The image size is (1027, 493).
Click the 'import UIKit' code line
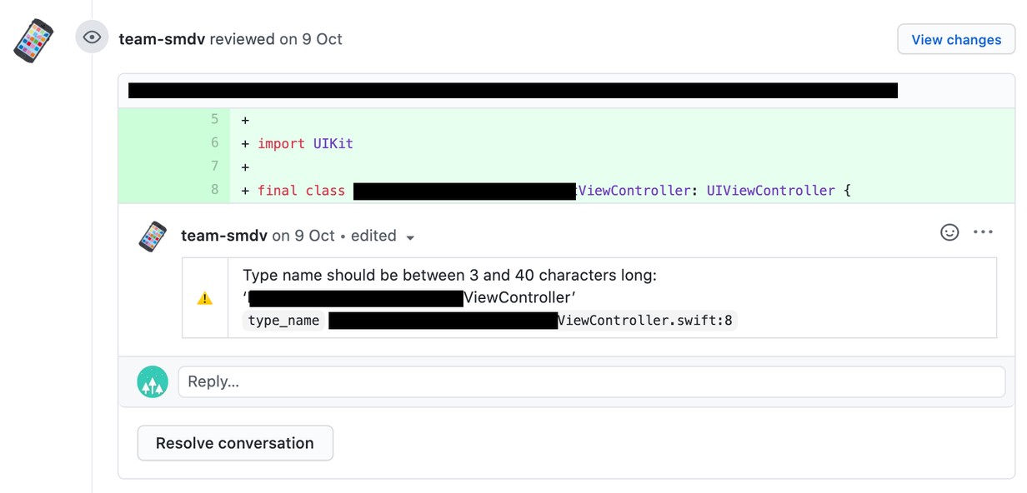305,143
